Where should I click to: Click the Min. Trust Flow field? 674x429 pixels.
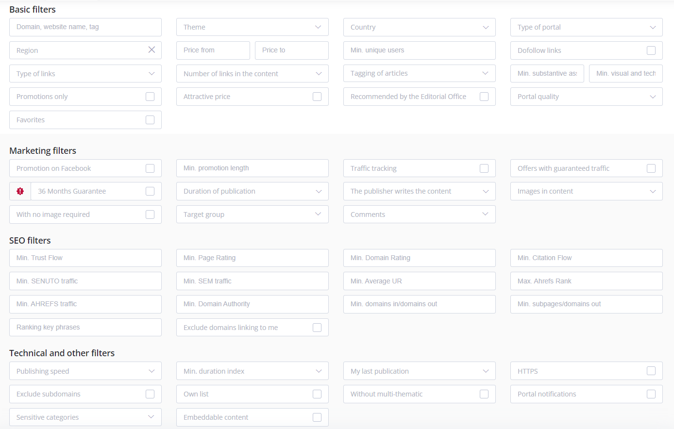point(85,258)
